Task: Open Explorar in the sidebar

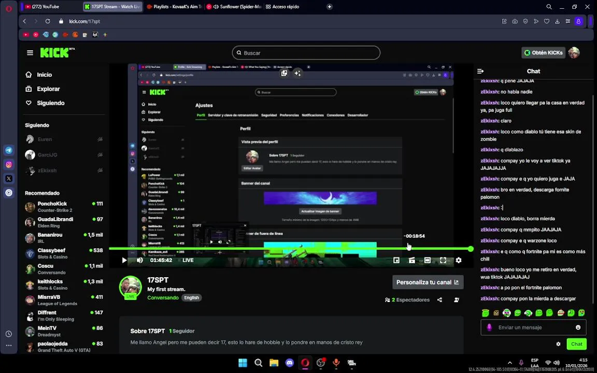Action: tap(48, 89)
